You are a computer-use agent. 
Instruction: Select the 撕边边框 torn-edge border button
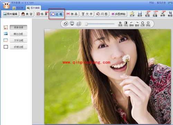pos(18,34)
